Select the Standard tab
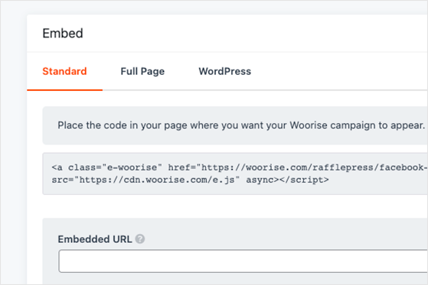This screenshot has width=428, height=285. coord(64,71)
